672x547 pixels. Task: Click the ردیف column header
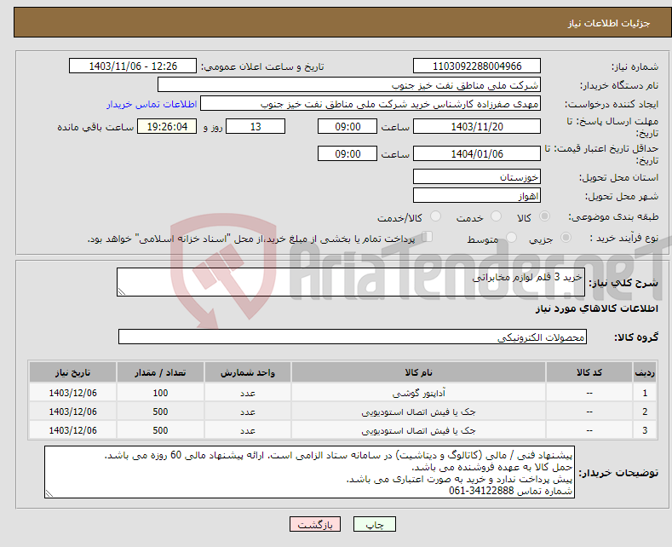[645, 372]
